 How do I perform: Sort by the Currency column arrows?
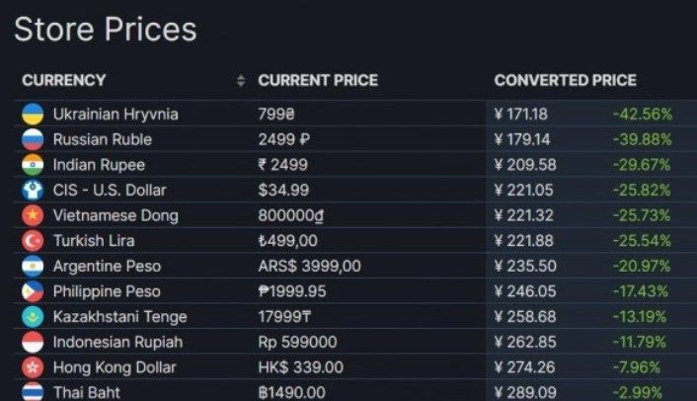[241, 81]
